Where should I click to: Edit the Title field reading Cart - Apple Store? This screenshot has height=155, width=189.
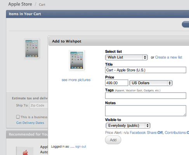146,70
